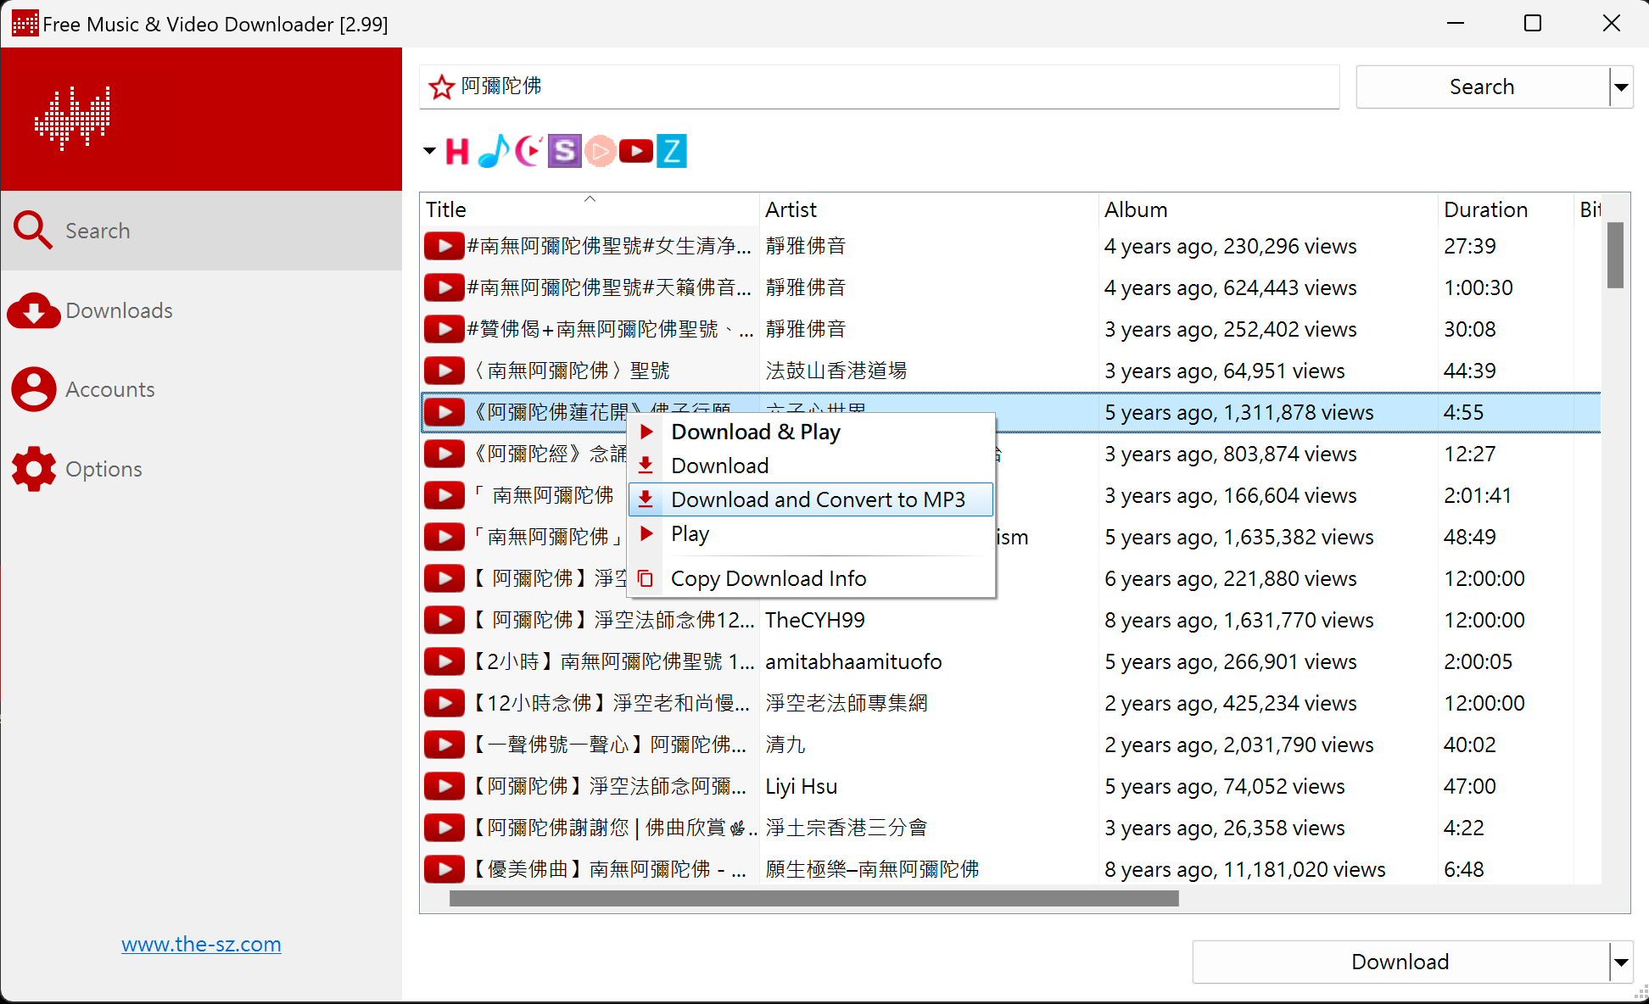Select the faded orange play source icon

pos(600,152)
